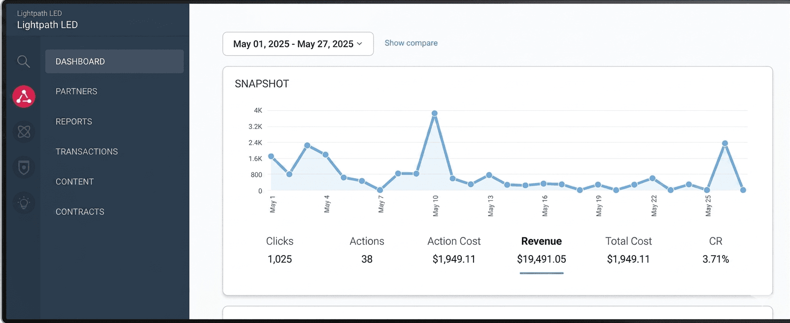The image size is (790, 323).
Task: Click the May 16 axis label
Action: [x=545, y=206]
